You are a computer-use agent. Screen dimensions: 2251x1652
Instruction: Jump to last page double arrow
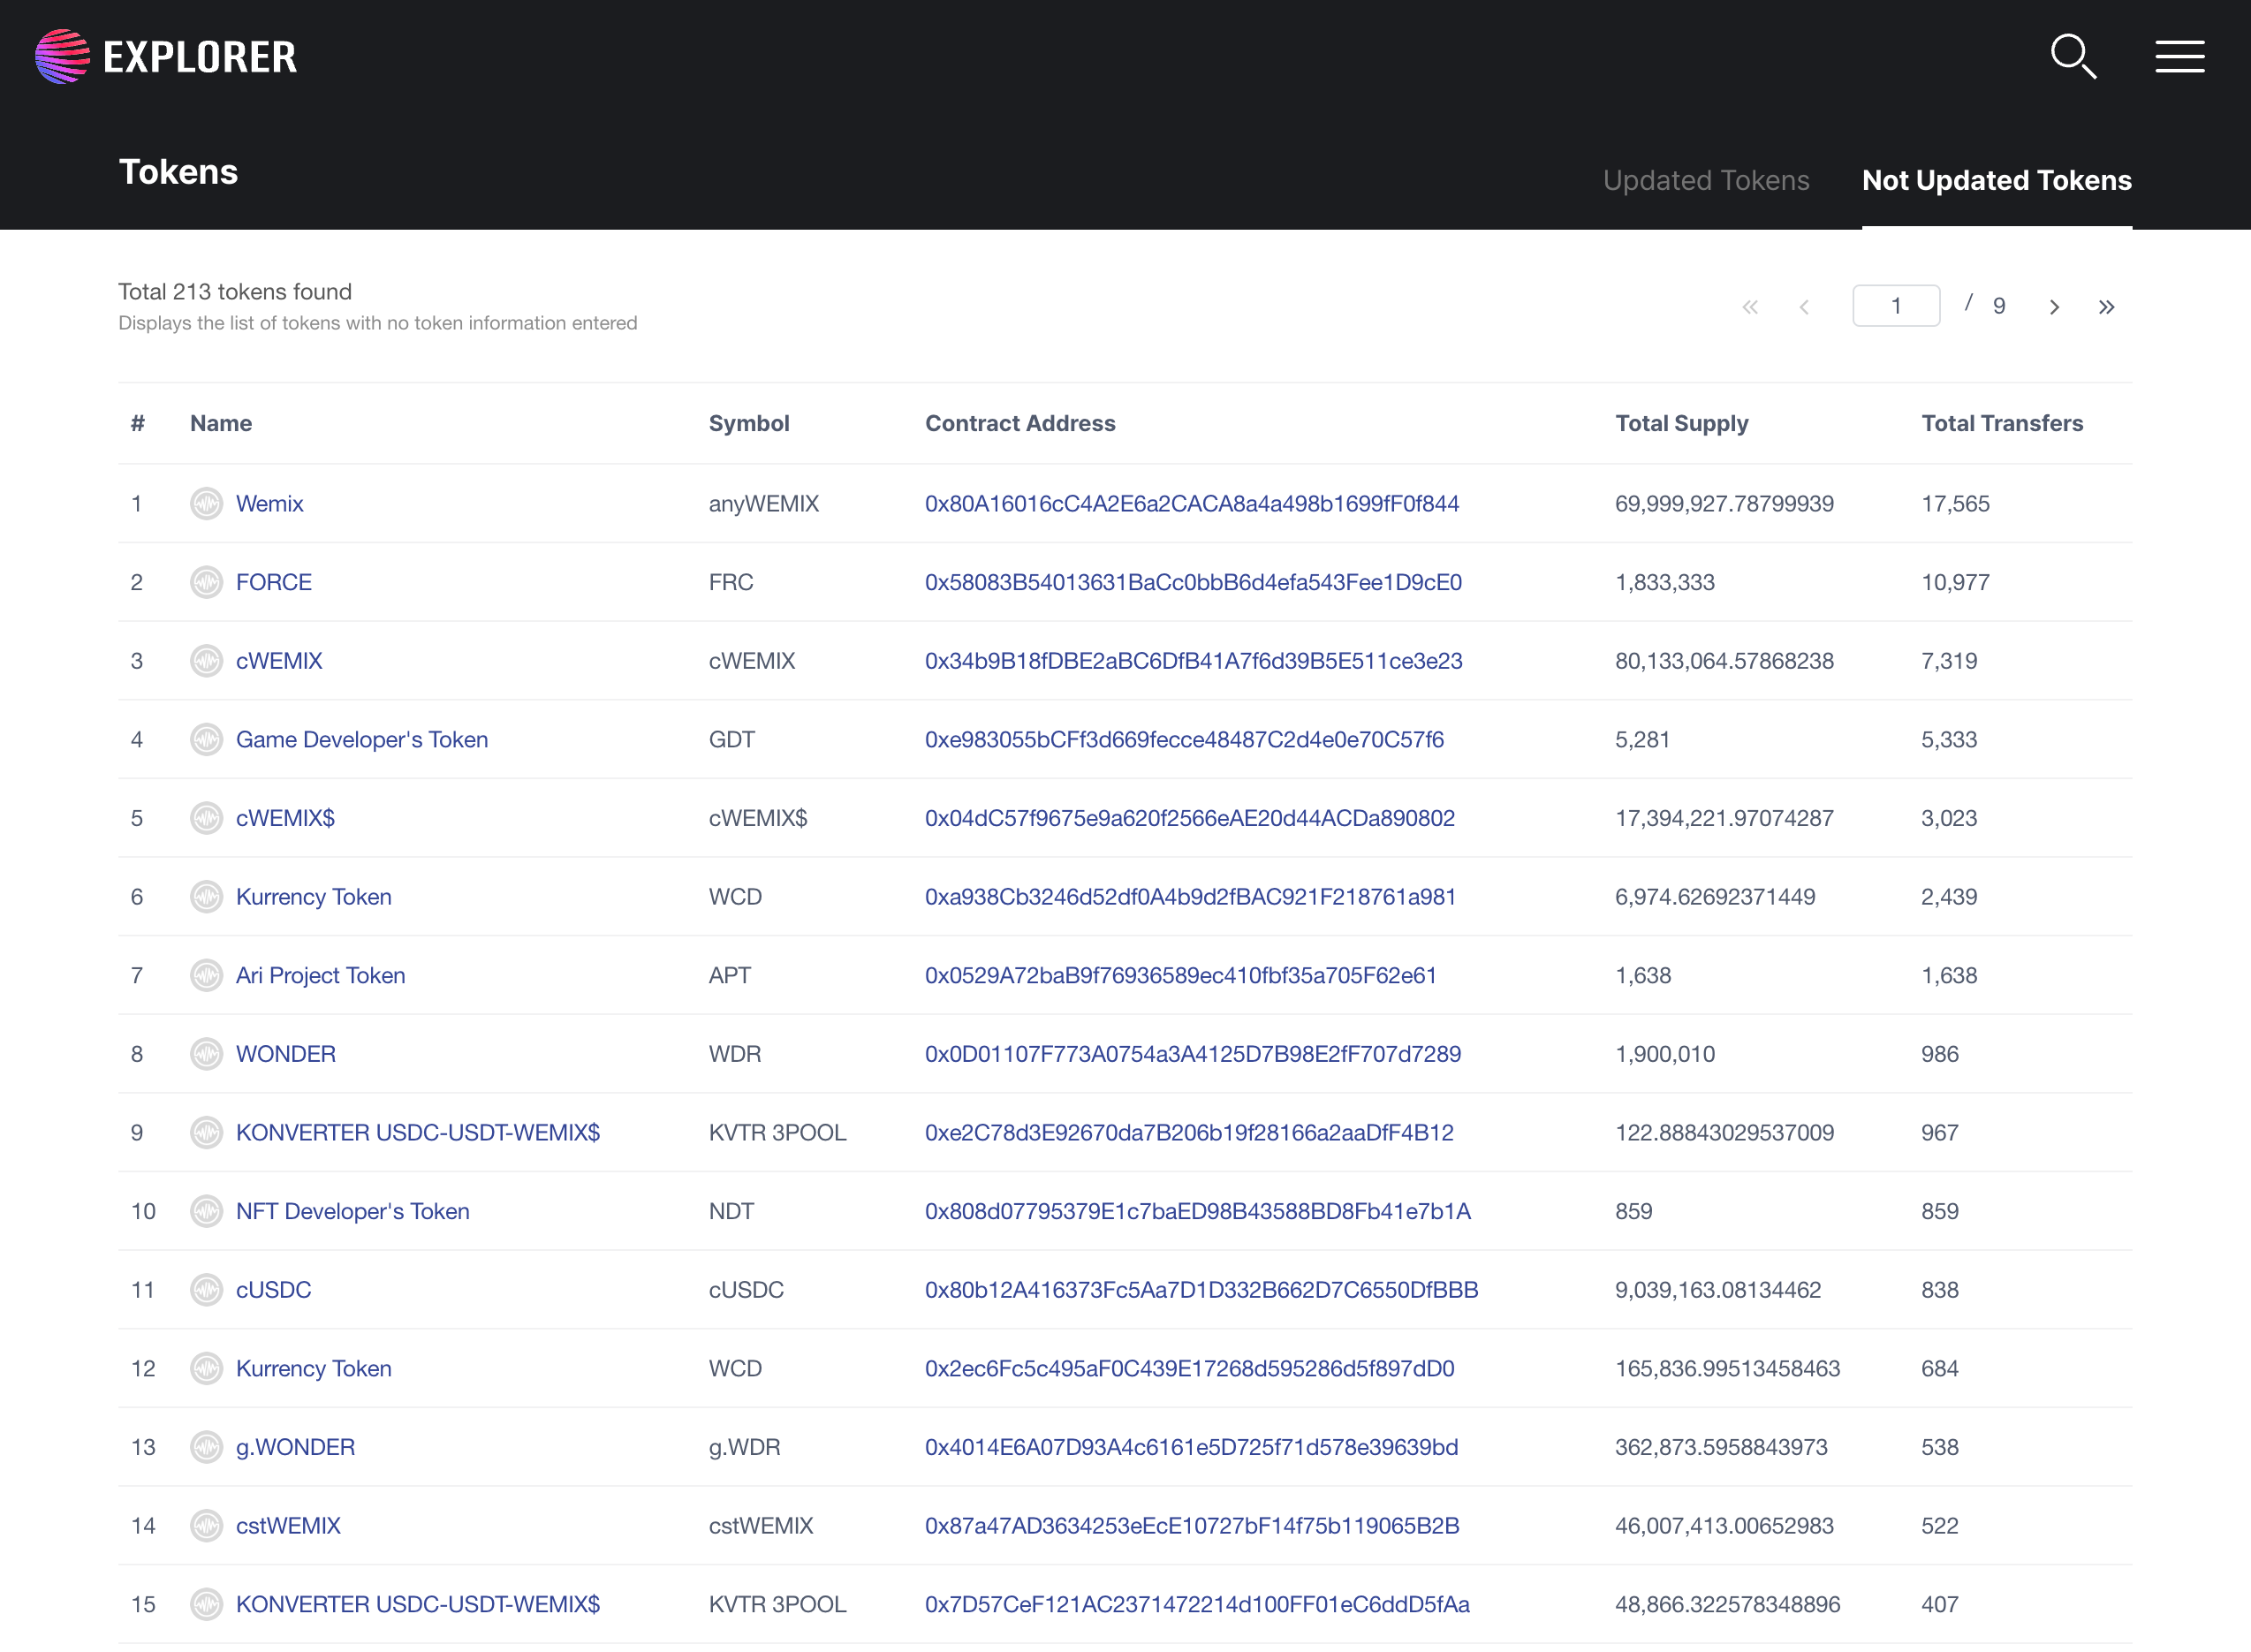pos(2106,307)
